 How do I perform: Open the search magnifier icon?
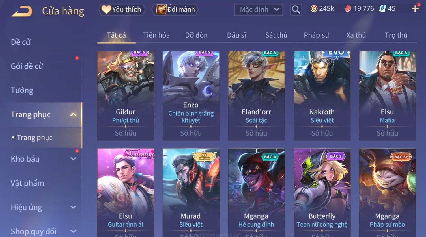[296, 10]
